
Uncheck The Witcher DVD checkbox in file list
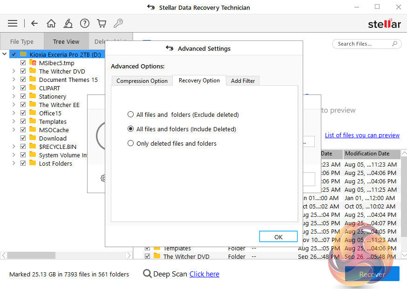click(x=148, y=256)
